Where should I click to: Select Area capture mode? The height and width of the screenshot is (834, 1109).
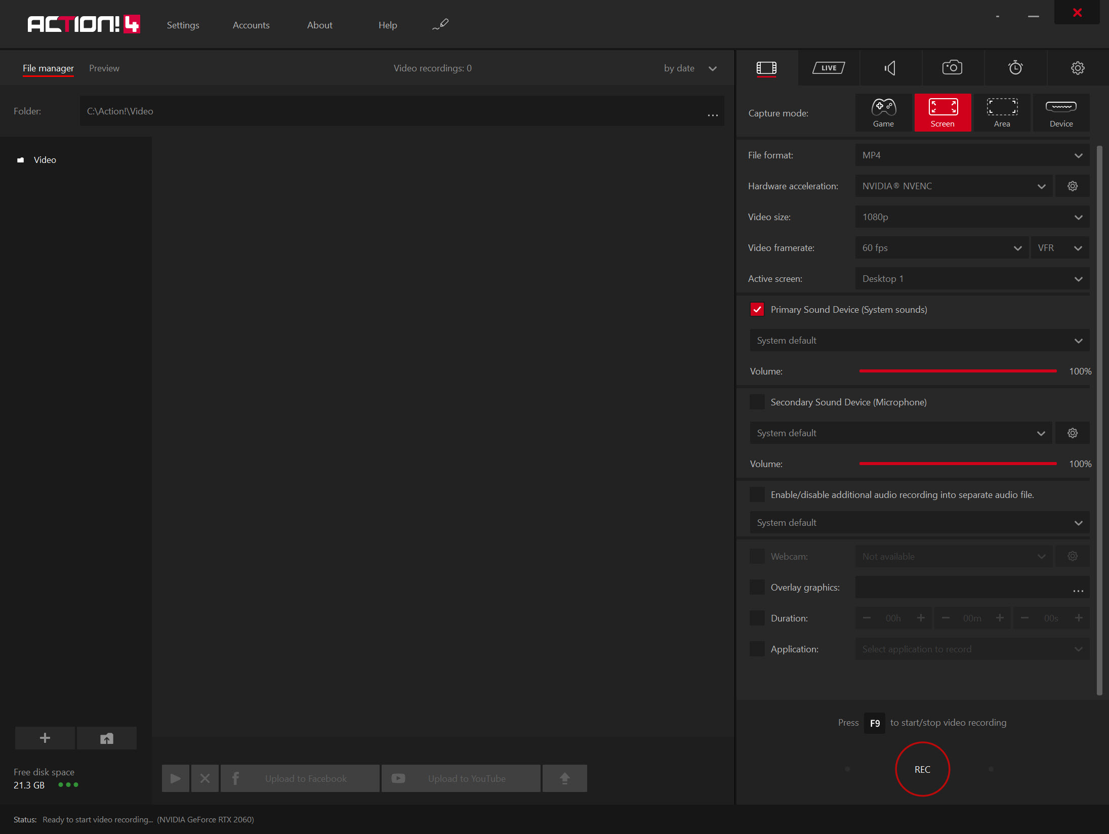click(1002, 113)
